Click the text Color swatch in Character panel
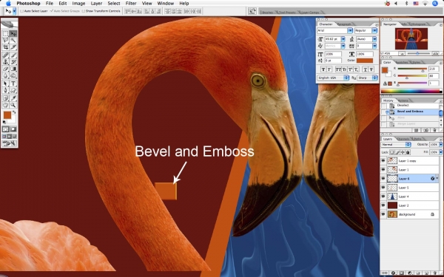The image size is (444, 277). 364,61
